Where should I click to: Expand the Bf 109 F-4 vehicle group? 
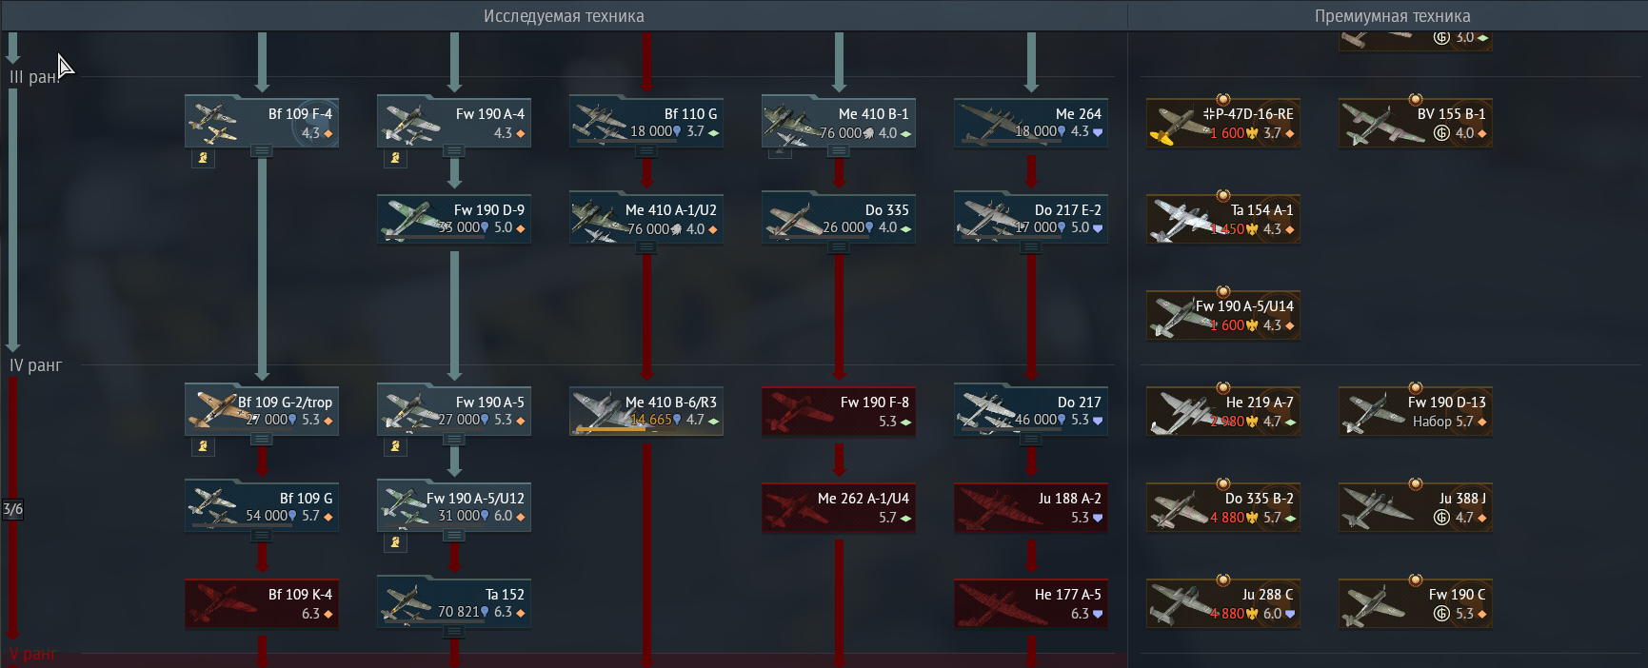coord(262,151)
